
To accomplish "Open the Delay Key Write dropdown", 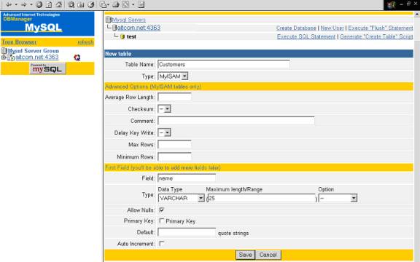I will pos(164,132).
